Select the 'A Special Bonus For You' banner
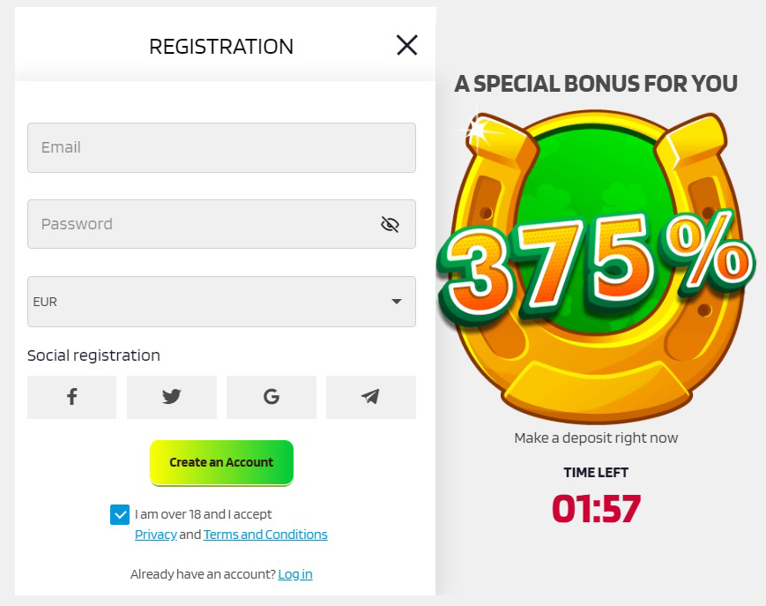Screen dimensions: 766x606 (x=596, y=84)
